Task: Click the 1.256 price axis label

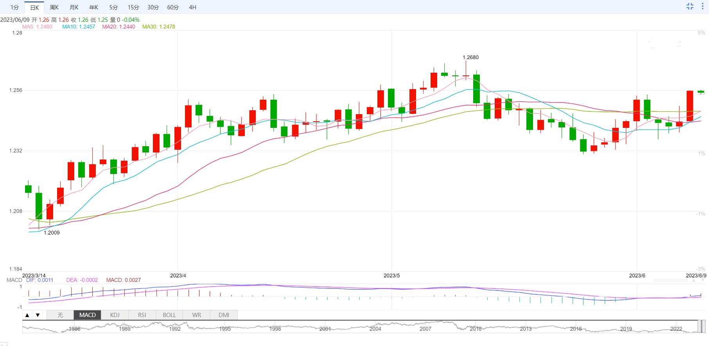Action: click(16, 90)
